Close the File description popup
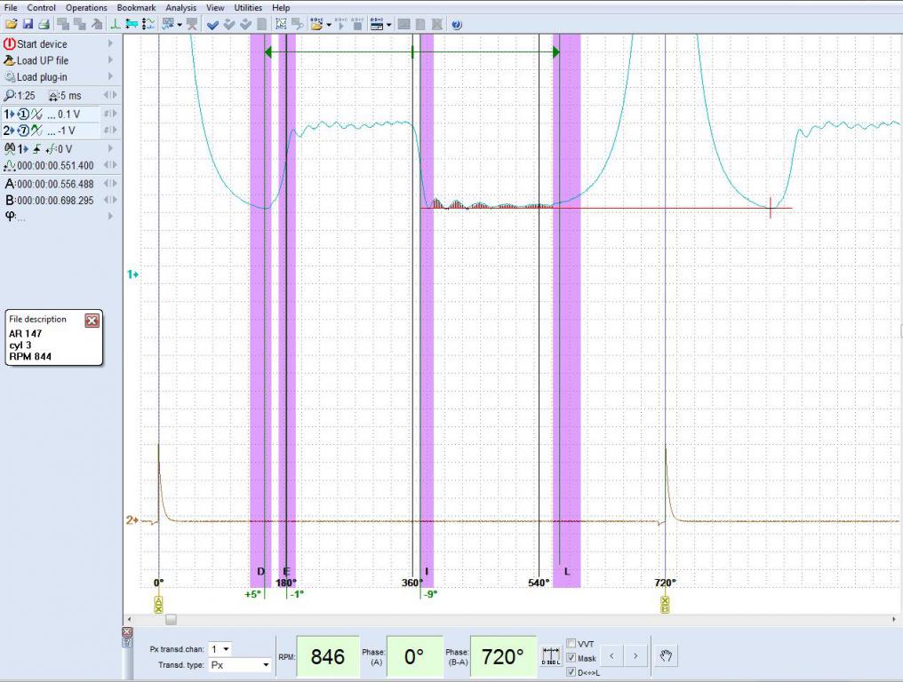Image resolution: width=903 pixels, height=682 pixels. pos(92,321)
